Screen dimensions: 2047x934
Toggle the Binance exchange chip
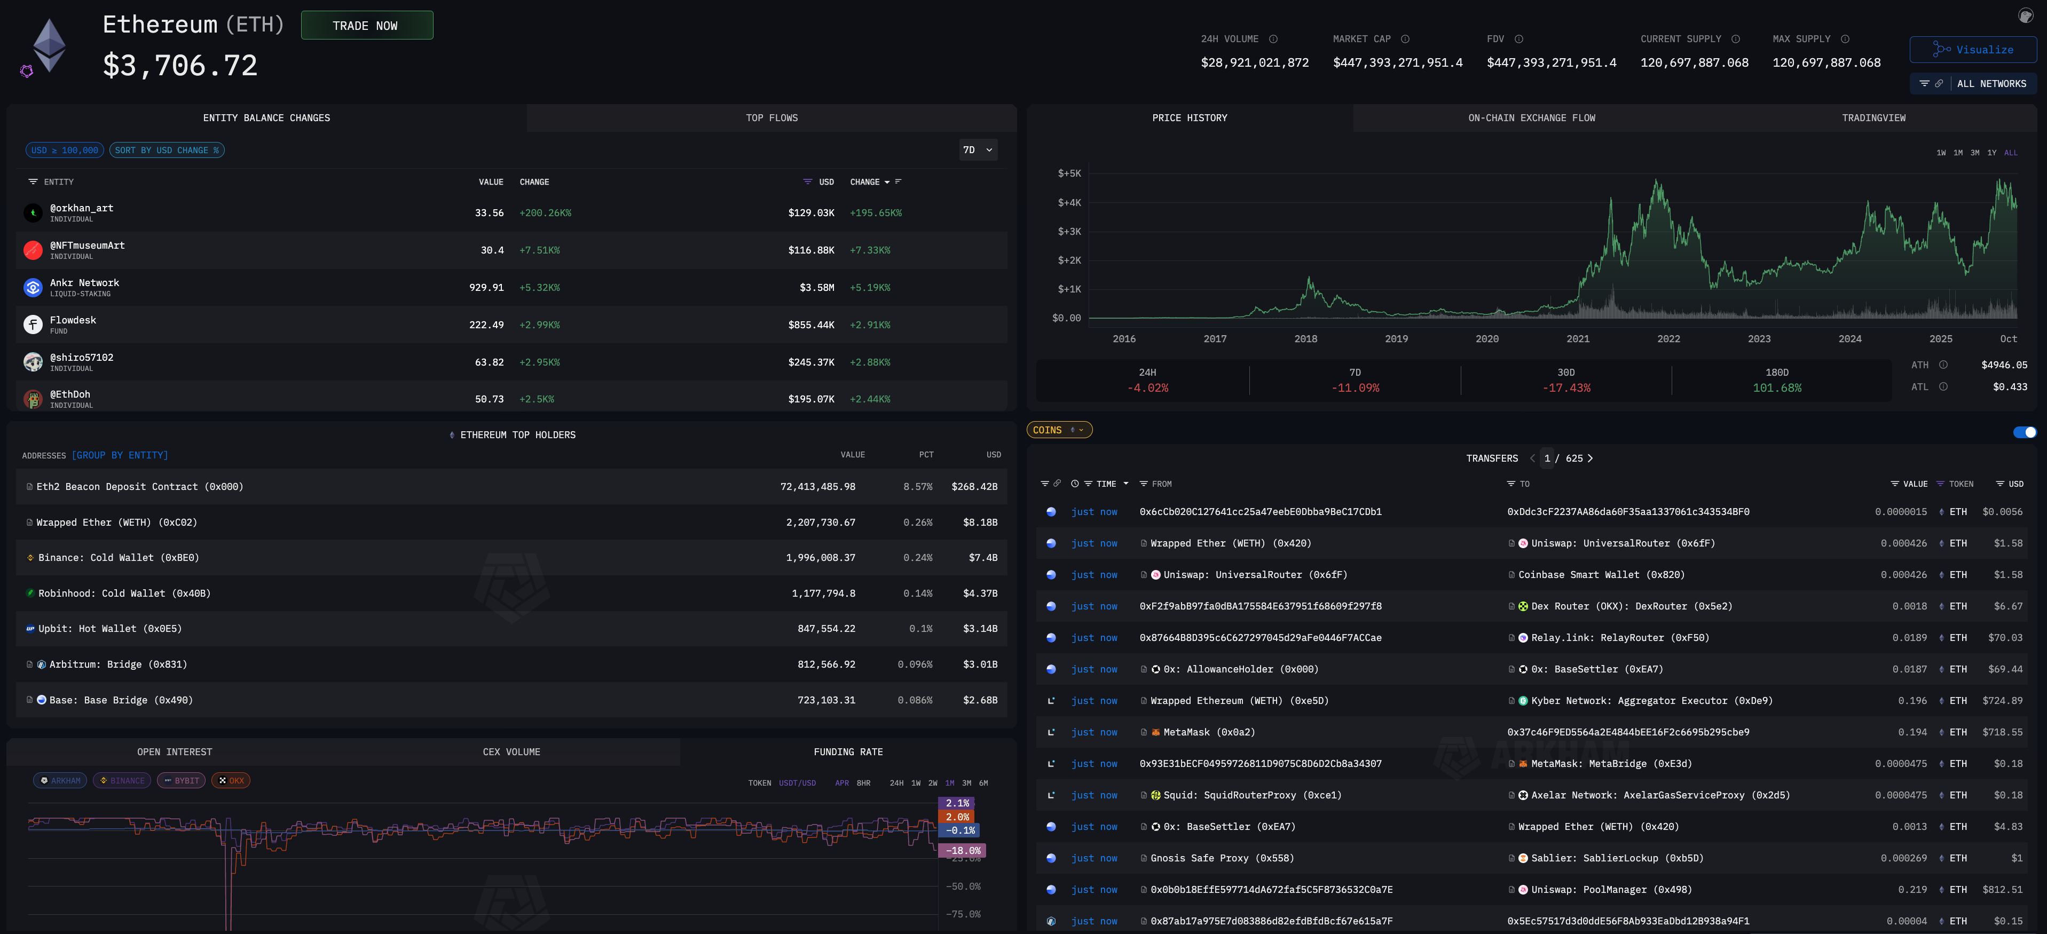(122, 781)
